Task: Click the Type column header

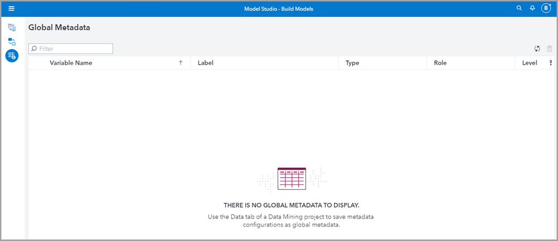Action: (x=352, y=63)
